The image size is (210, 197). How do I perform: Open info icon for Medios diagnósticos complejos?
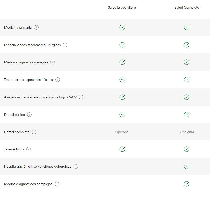(x=57, y=184)
